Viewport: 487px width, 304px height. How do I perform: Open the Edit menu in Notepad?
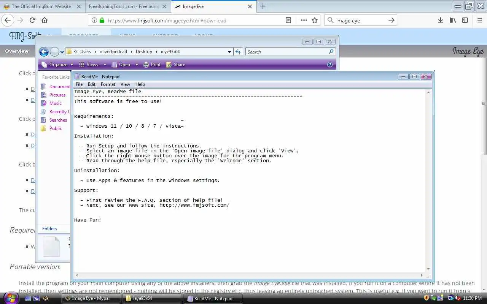[92, 84]
